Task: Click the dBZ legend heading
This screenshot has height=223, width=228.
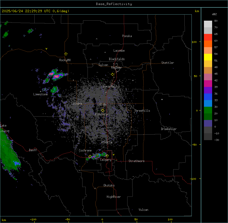Action: [x=214, y=14]
